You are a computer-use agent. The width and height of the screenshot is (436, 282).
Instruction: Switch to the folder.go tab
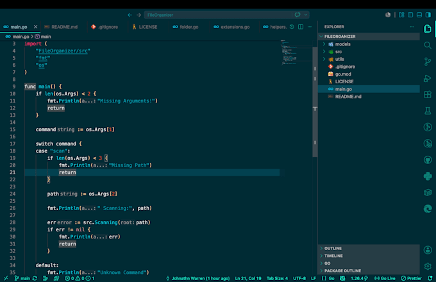pyautogui.click(x=189, y=27)
